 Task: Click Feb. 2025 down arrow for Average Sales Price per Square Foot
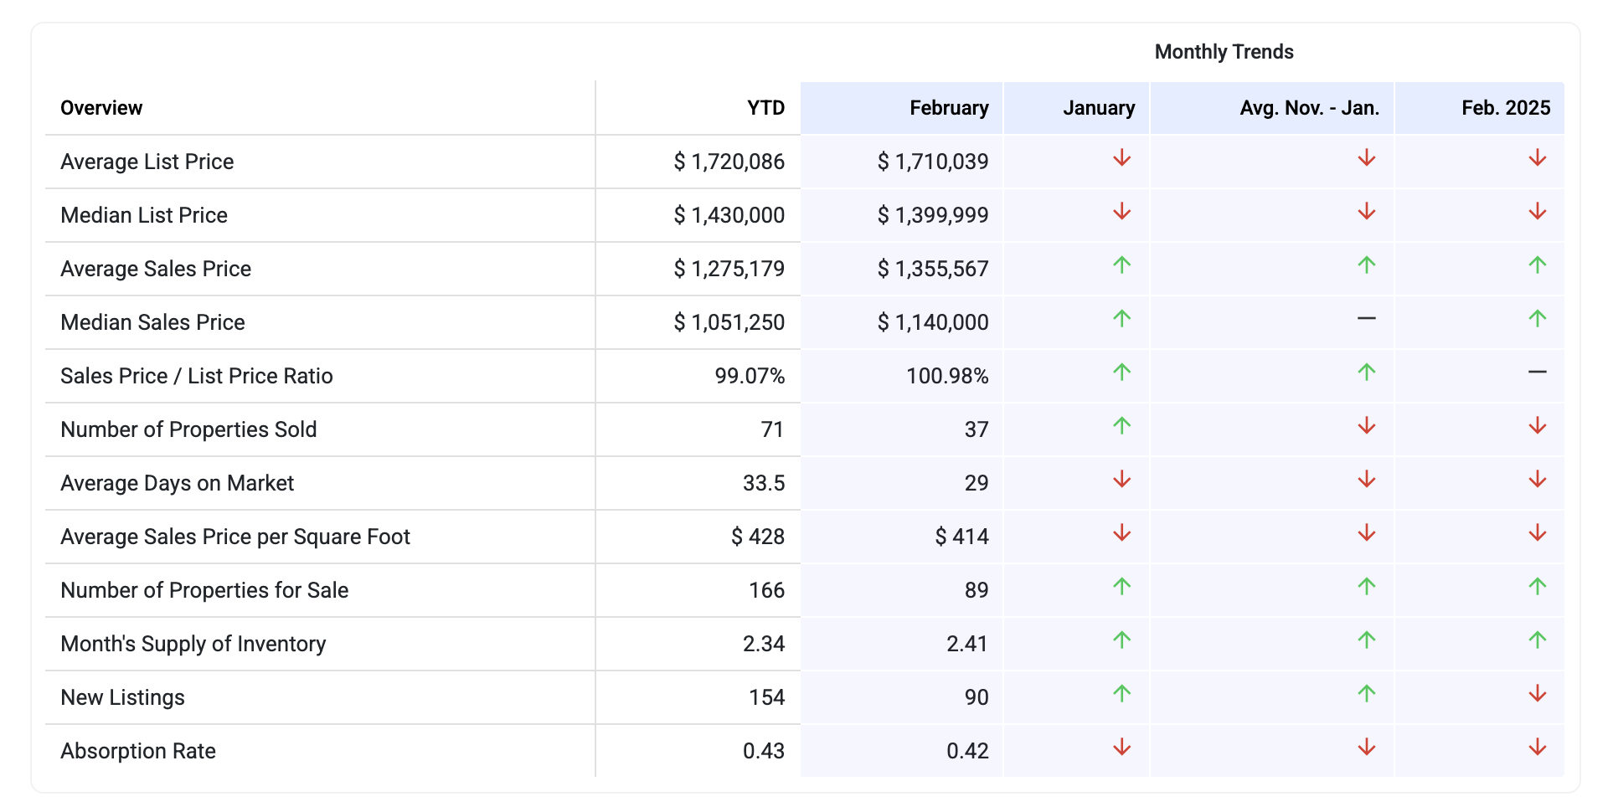1537,533
